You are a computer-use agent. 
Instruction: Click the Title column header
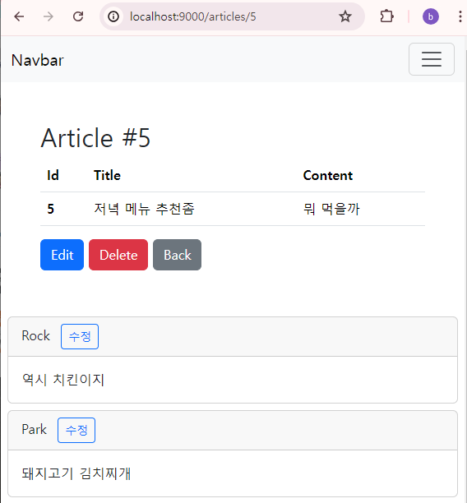[107, 175]
